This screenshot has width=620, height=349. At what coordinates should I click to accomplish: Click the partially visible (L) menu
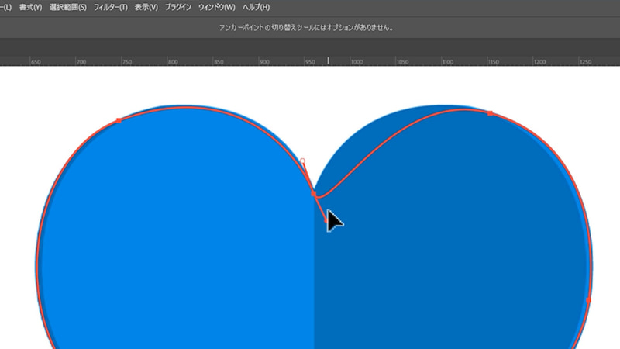pyautogui.click(x=5, y=7)
